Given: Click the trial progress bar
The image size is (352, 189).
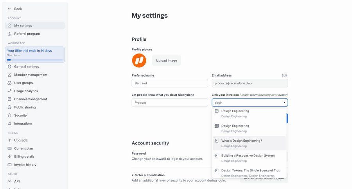Looking at the screenshot, I should click(x=35, y=60).
